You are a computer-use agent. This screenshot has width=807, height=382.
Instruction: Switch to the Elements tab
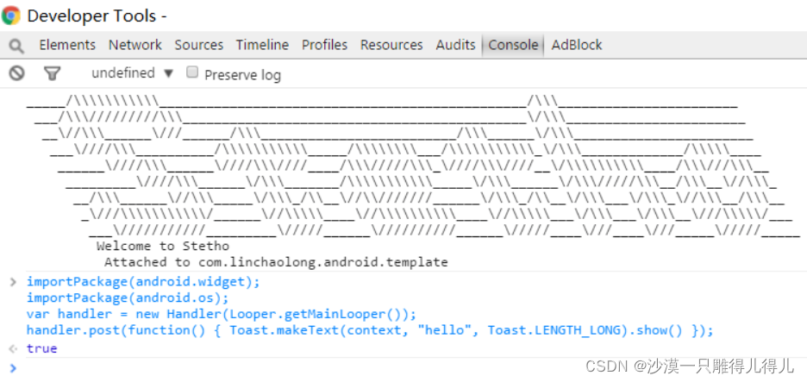[67, 46]
